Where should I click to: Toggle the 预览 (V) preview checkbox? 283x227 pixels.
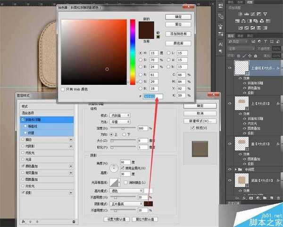pos(192,128)
